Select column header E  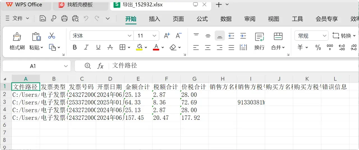(138, 79)
